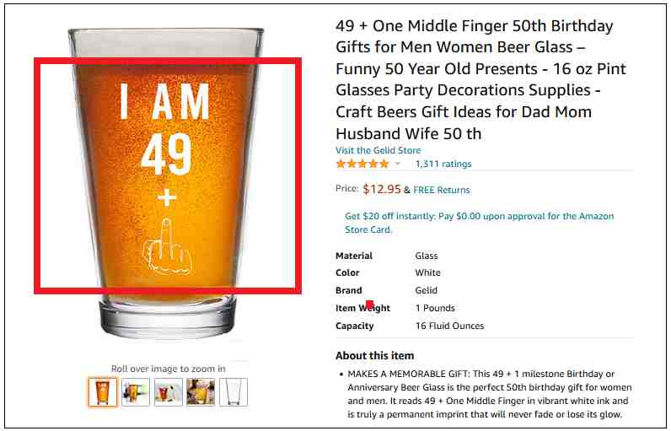Click the About this item heading

[374, 356]
